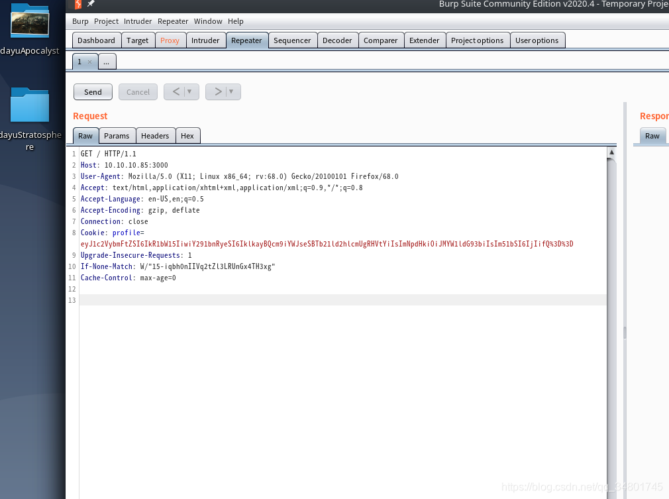Switch to the Extender tab
Viewport: 669px width, 499px height.
point(424,40)
